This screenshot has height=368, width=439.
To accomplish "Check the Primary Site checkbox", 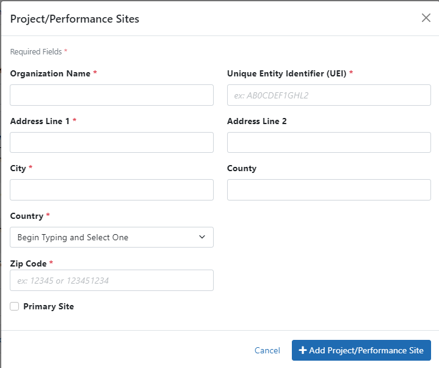I will click(x=15, y=306).
